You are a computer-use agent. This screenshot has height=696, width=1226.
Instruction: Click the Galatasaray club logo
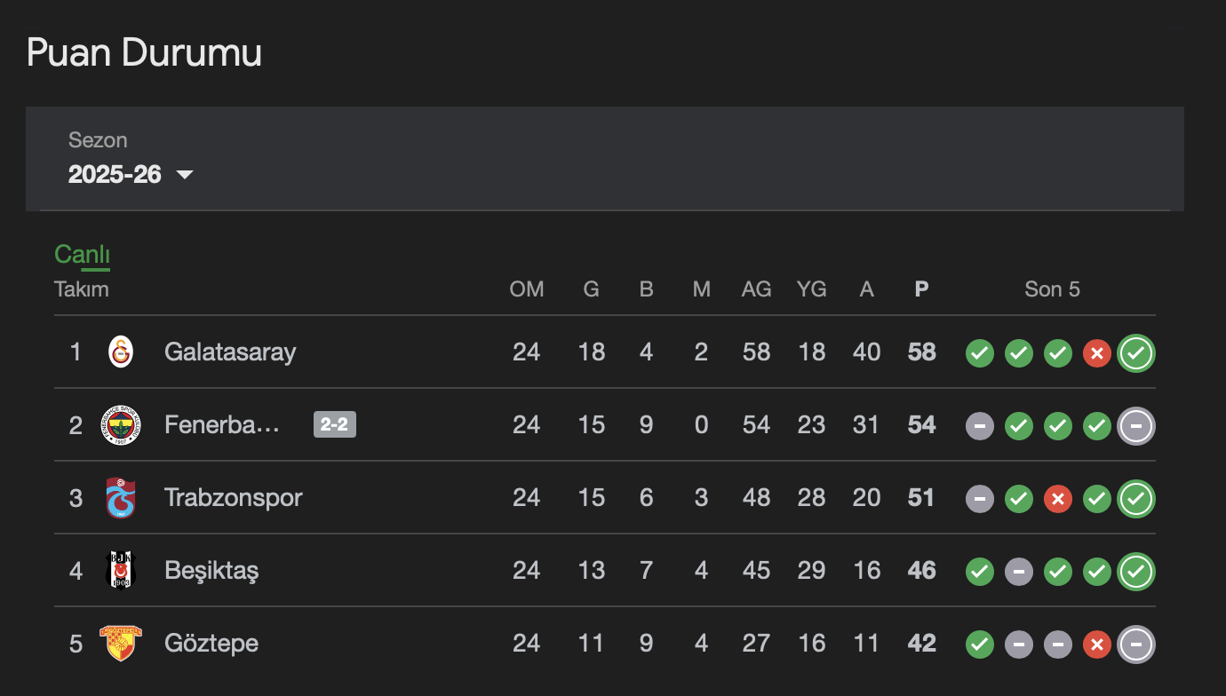(121, 352)
